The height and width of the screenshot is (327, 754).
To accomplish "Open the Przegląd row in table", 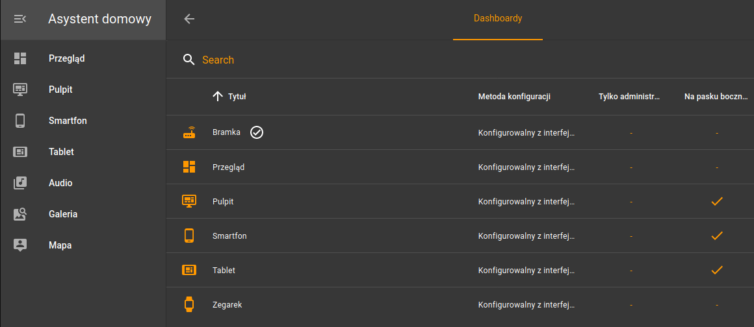I will pyautogui.click(x=460, y=167).
